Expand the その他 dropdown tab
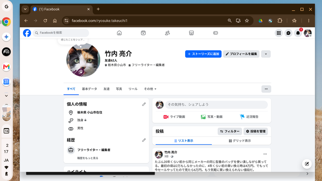 coord(150,89)
